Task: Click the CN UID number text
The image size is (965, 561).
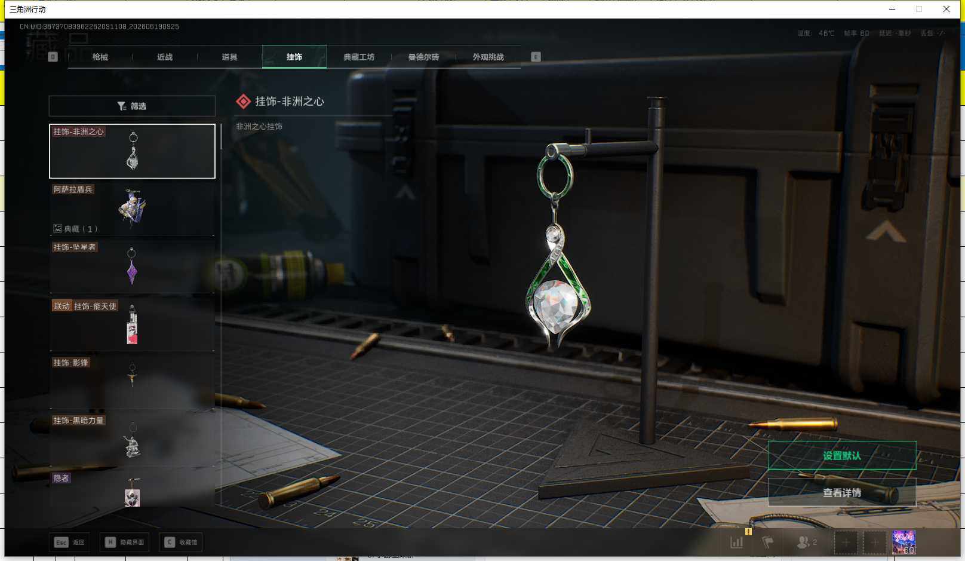Action: (x=99, y=27)
